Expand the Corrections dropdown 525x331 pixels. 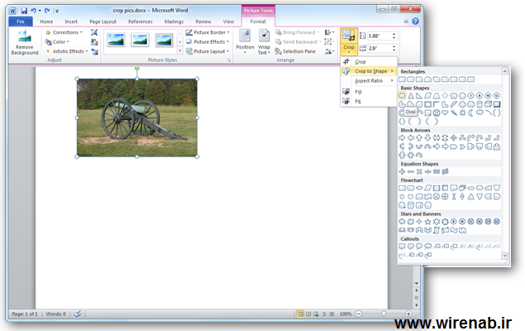point(66,32)
